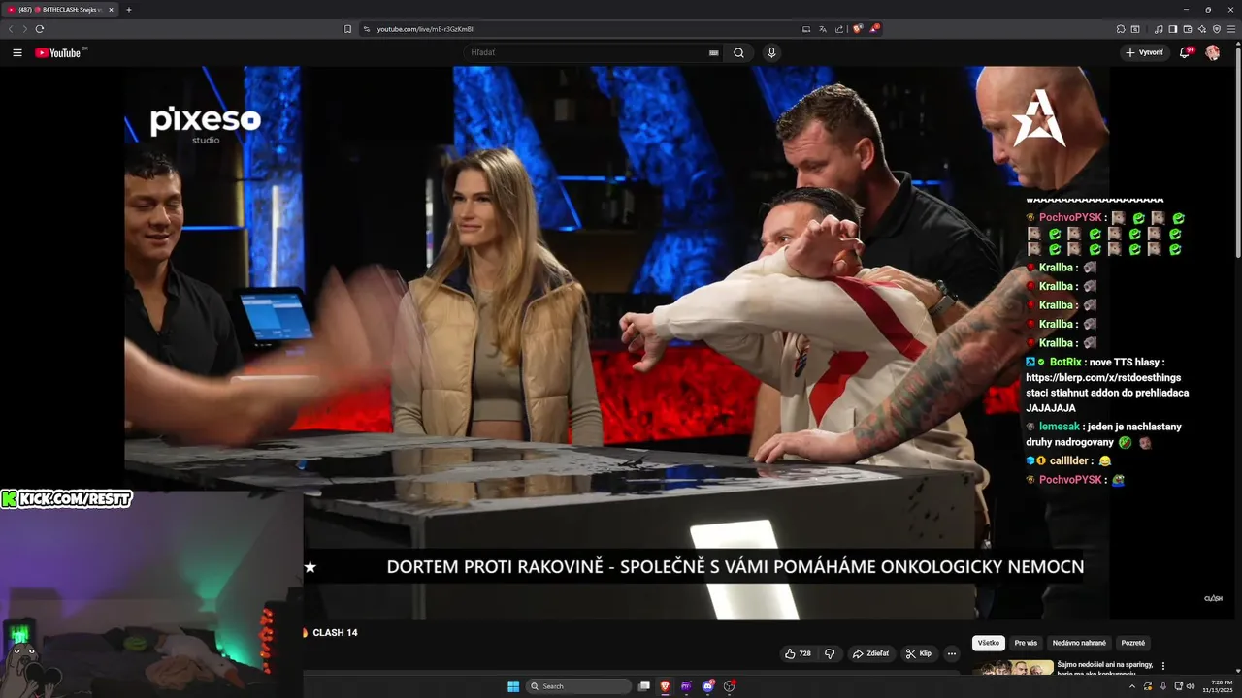Image resolution: width=1242 pixels, height=698 pixels.
Task: Close the B4THECLASH tab
Action: pos(111,10)
